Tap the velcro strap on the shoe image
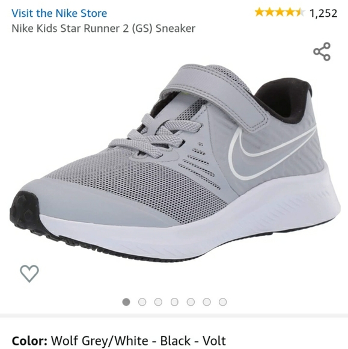This screenshot has width=348, height=349. [x=213, y=93]
